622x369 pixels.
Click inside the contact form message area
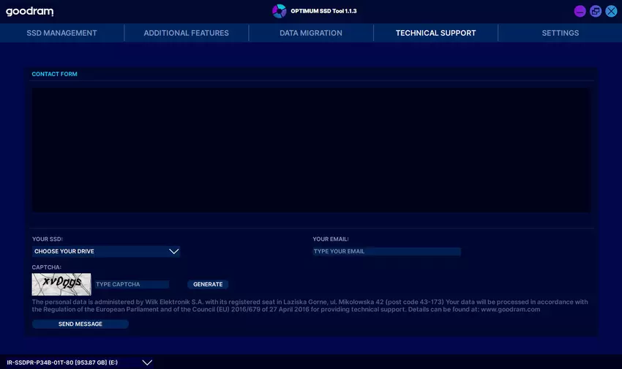click(x=310, y=150)
